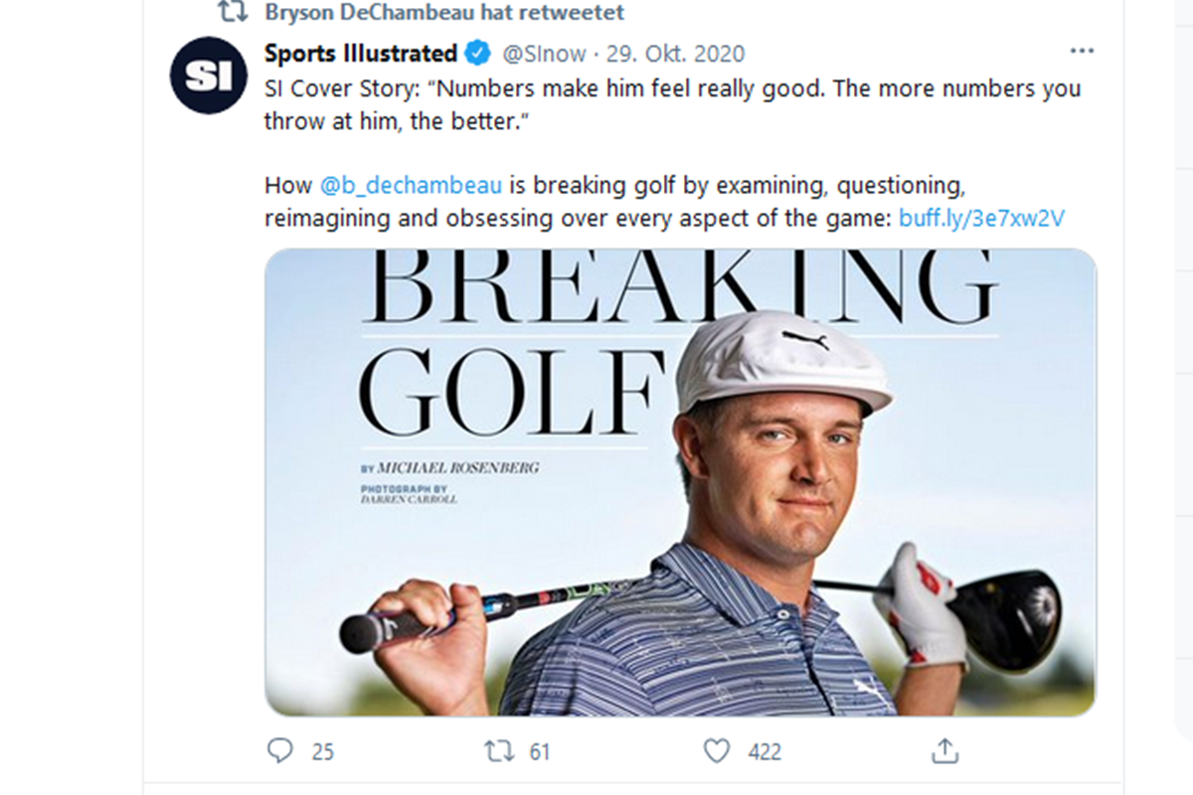Visit the @b_dechambeau mention
1193x795 pixels.
pyautogui.click(x=411, y=185)
